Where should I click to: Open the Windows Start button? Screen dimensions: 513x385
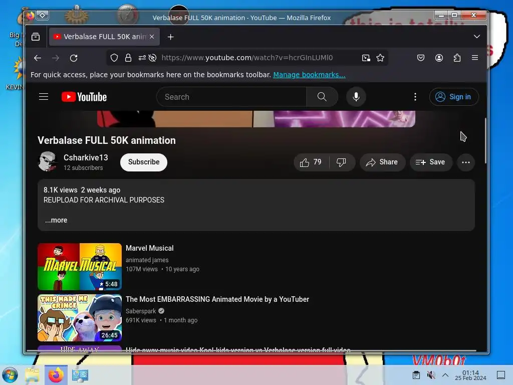coord(10,375)
